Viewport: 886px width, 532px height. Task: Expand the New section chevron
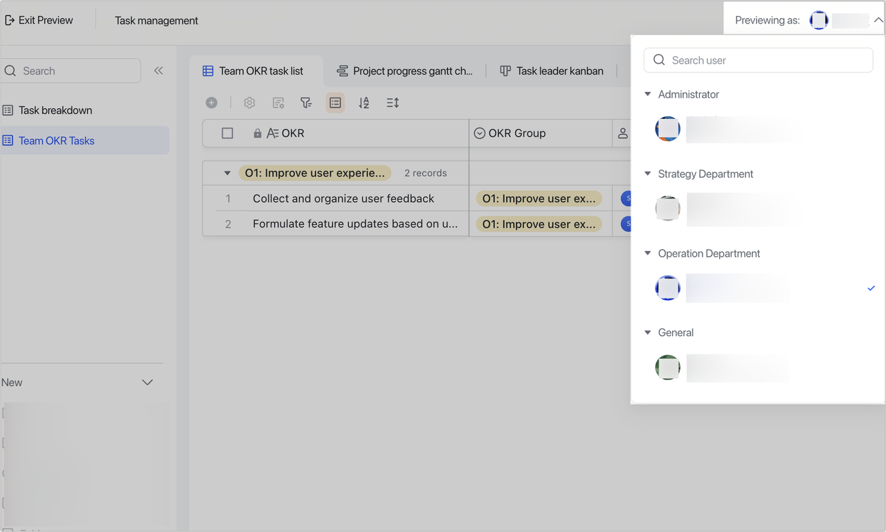pyautogui.click(x=147, y=383)
